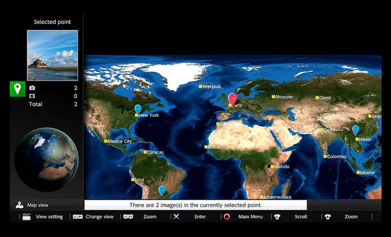Click the Scroll control hint
The width and height of the screenshot is (391, 237).
(301, 217)
